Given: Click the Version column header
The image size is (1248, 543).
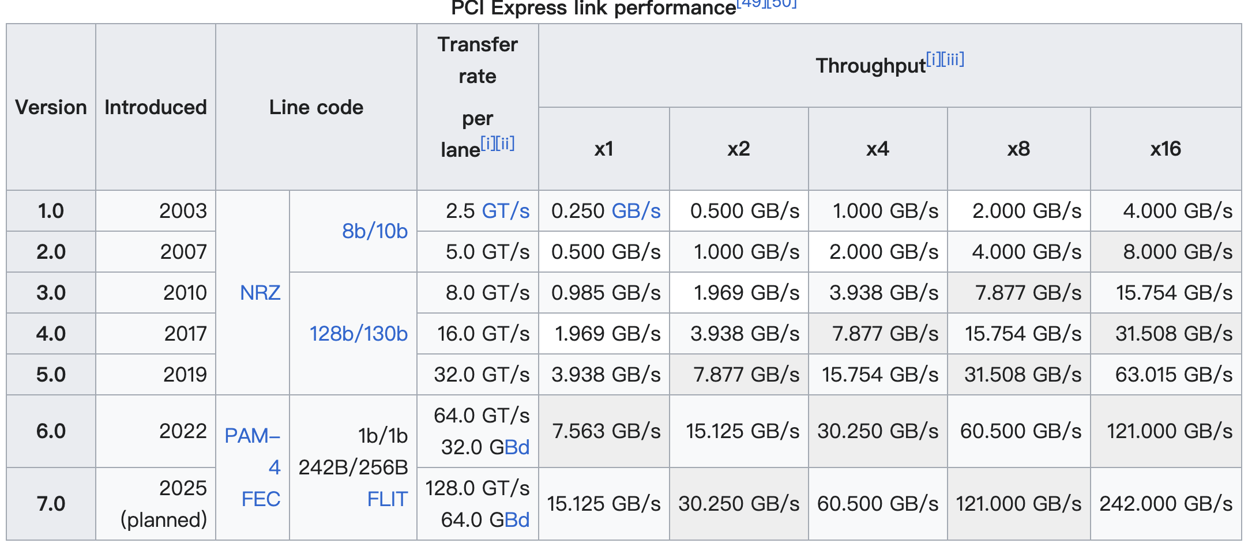Looking at the screenshot, I should (51, 107).
